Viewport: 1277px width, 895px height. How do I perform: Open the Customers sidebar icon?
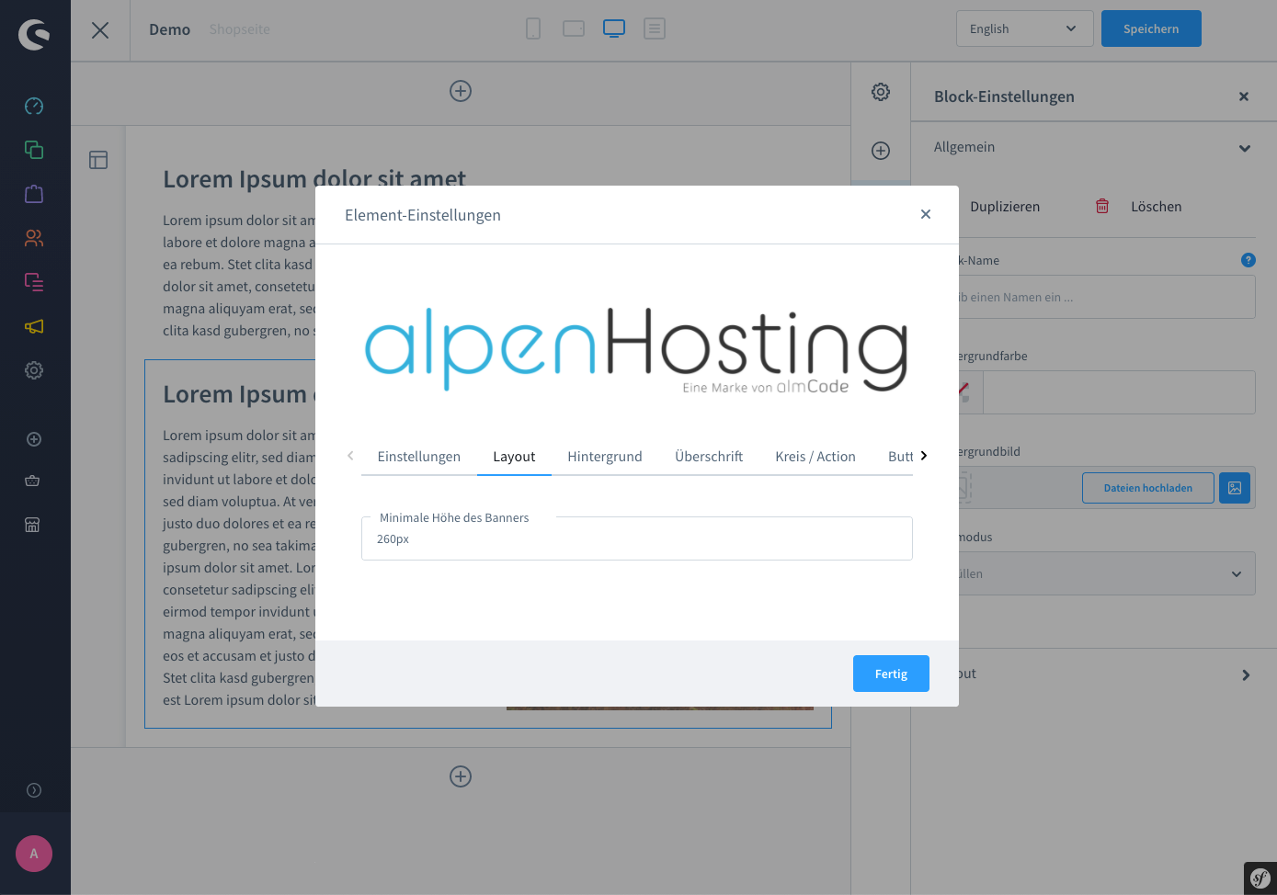34,238
